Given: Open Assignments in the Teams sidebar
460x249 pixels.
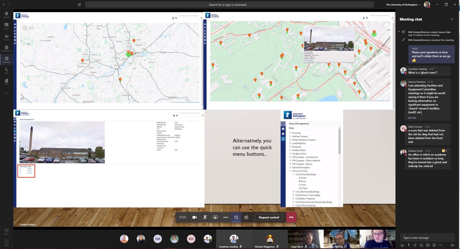Looking at the screenshot, I should click(7, 49).
